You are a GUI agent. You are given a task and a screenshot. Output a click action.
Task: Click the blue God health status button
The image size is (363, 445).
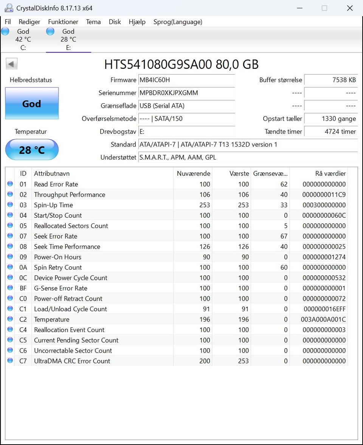(32, 104)
